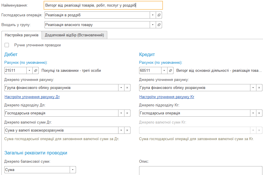Open the debit account 21511 details icon
This screenshot has height=175, width=263.
[36, 70]
